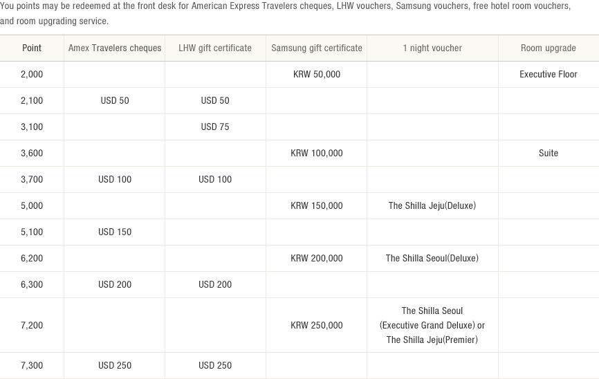Click the Point column header
This screenshot has height=379, width=599.
tap(32, 48)
